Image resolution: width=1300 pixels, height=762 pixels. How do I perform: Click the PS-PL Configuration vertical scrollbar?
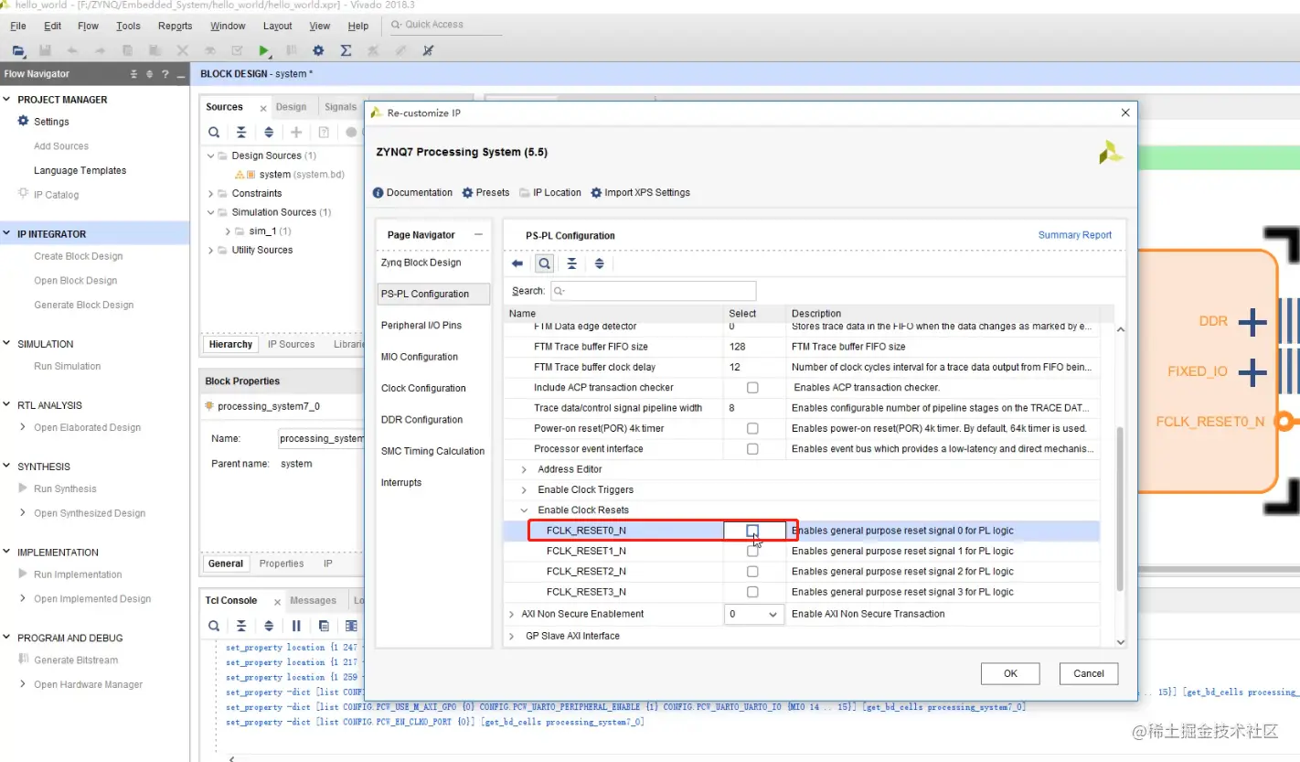tap(1121, 508)
